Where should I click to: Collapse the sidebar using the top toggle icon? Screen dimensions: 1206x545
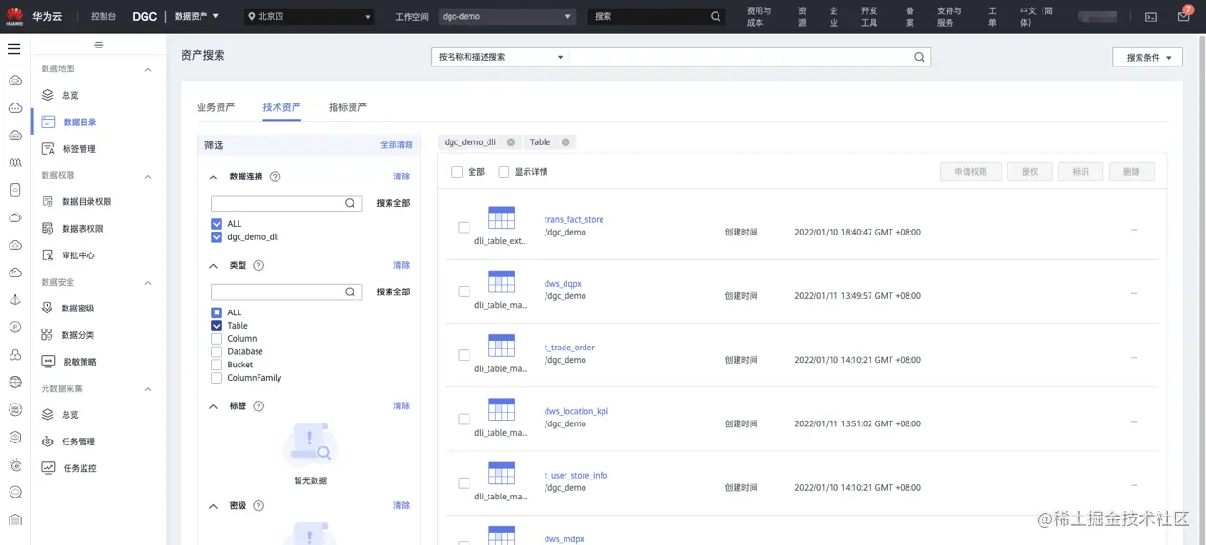tap(99, 45)
